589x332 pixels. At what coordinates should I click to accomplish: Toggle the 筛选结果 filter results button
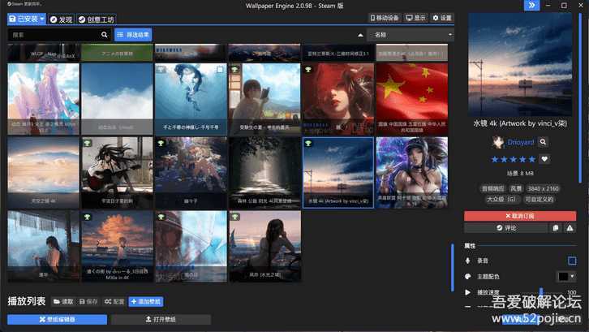point(132,35)
